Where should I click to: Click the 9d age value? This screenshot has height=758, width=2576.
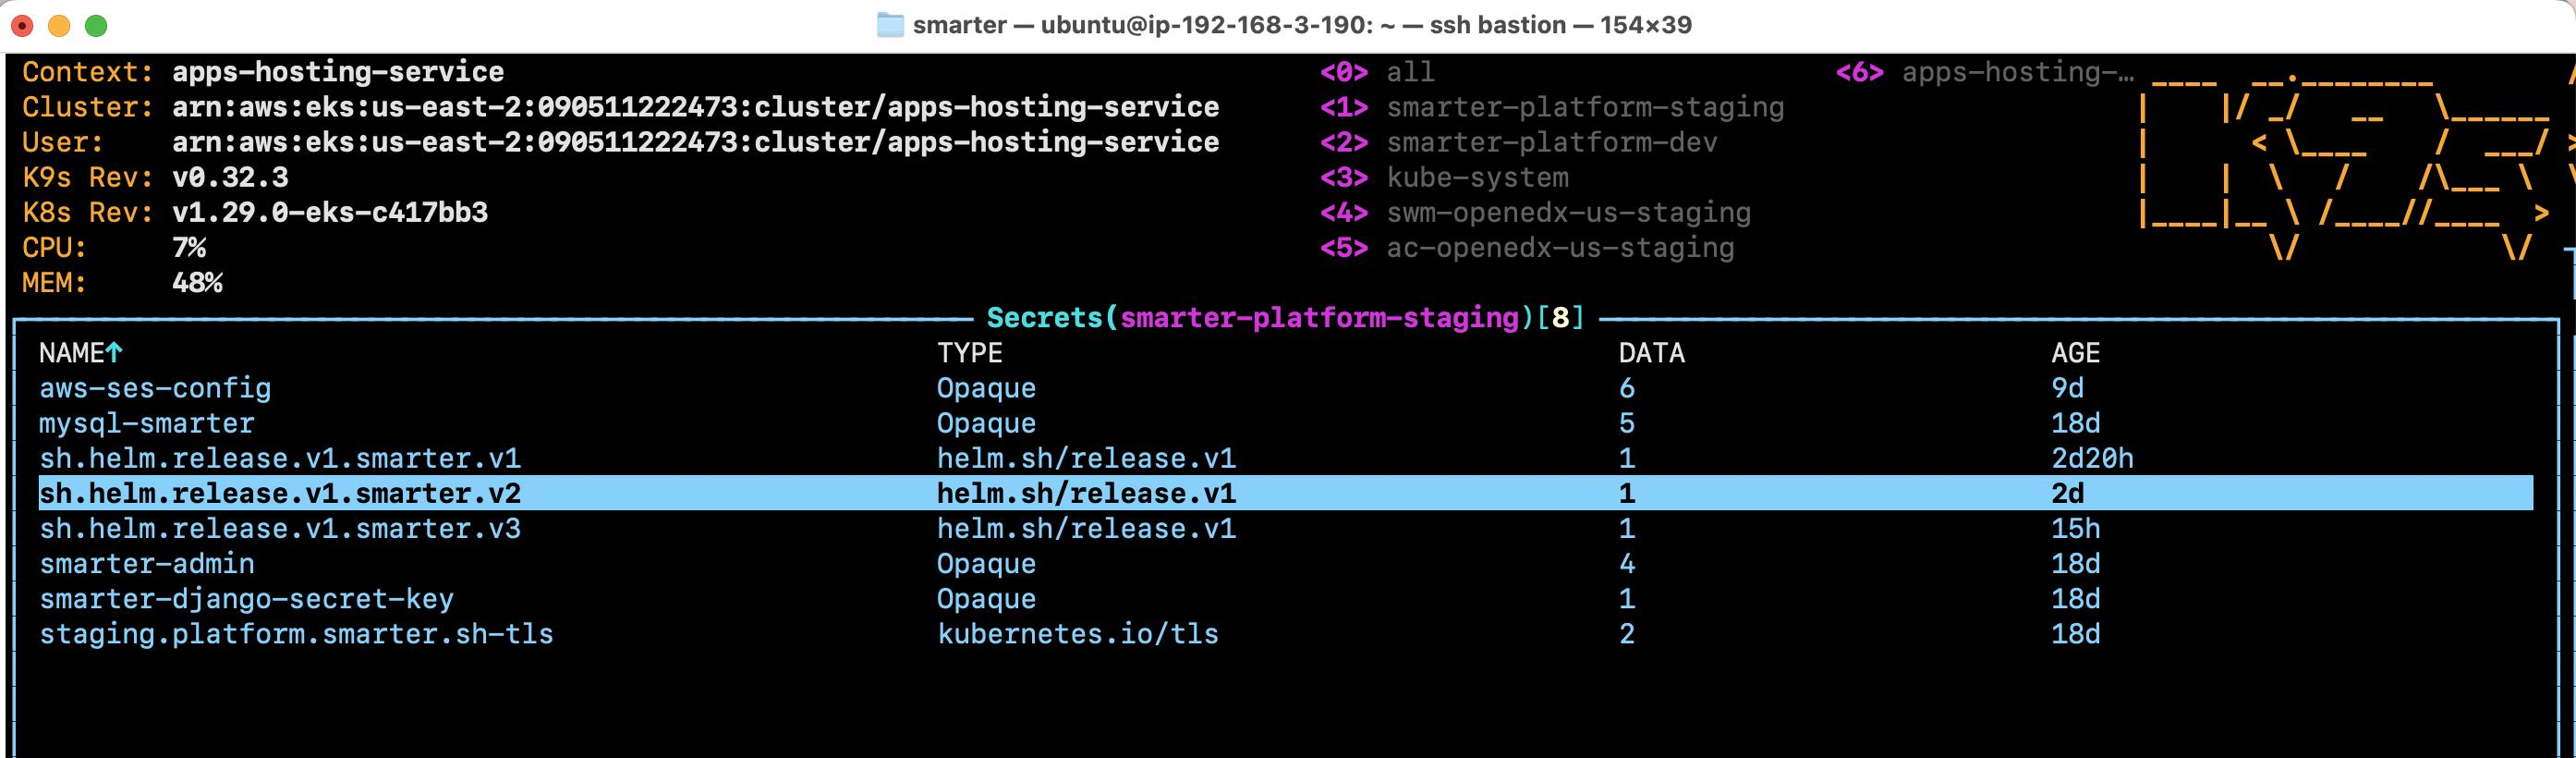2067,388
